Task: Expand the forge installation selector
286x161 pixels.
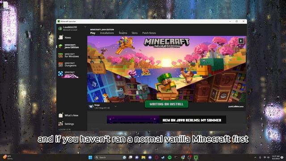Action: (116, 106)
